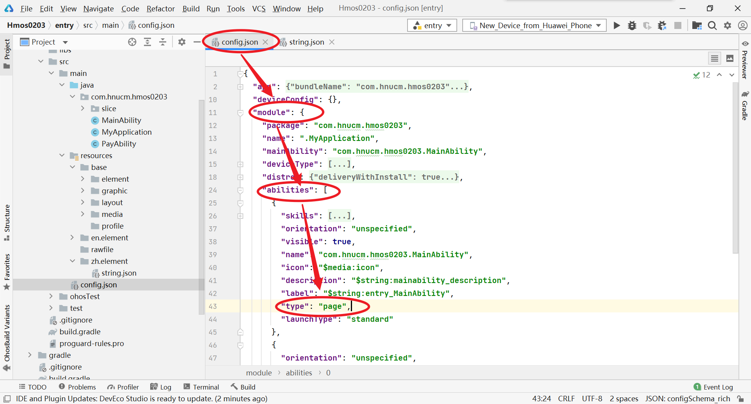Image resolution: width=751 pixels, height=404 pixels.
Task: Close the config.json editor tab
Action: (x=265, y=42)
